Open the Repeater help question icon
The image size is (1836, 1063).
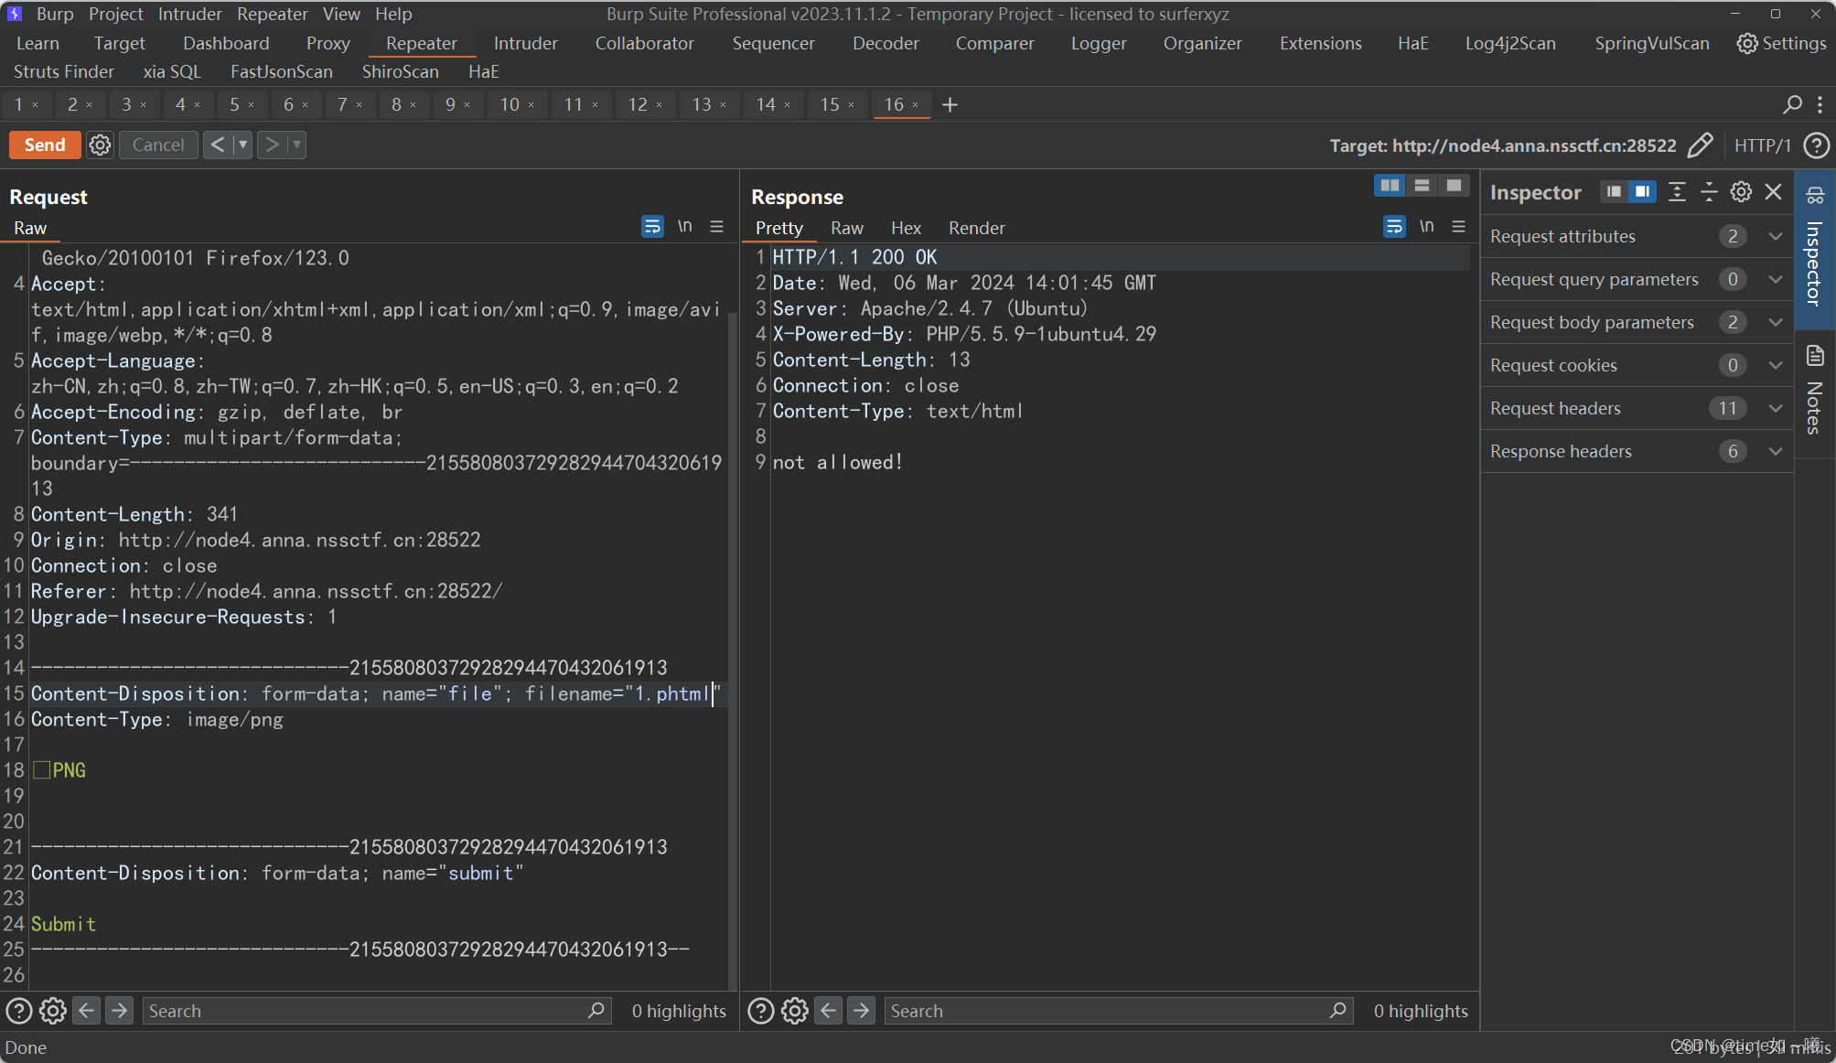point(1816,145)
